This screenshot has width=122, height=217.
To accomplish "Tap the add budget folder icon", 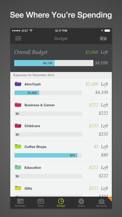I will point(103,38).
